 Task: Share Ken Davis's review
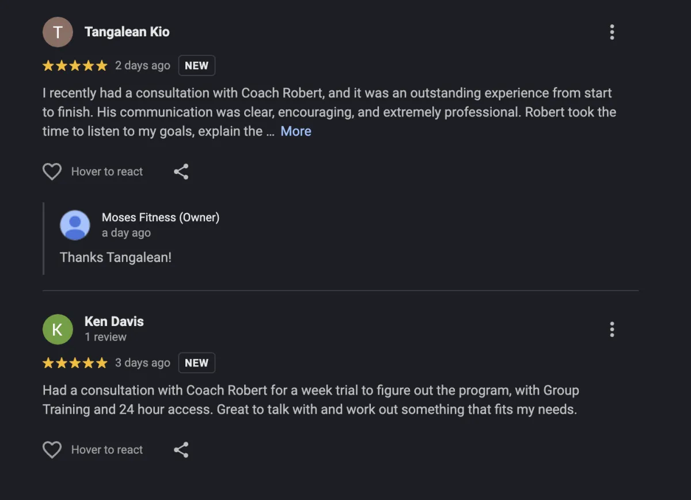pyautogui.click(x=181, y=450)
